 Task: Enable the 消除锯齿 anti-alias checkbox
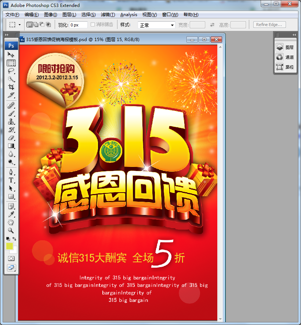[x=93, y=25]
